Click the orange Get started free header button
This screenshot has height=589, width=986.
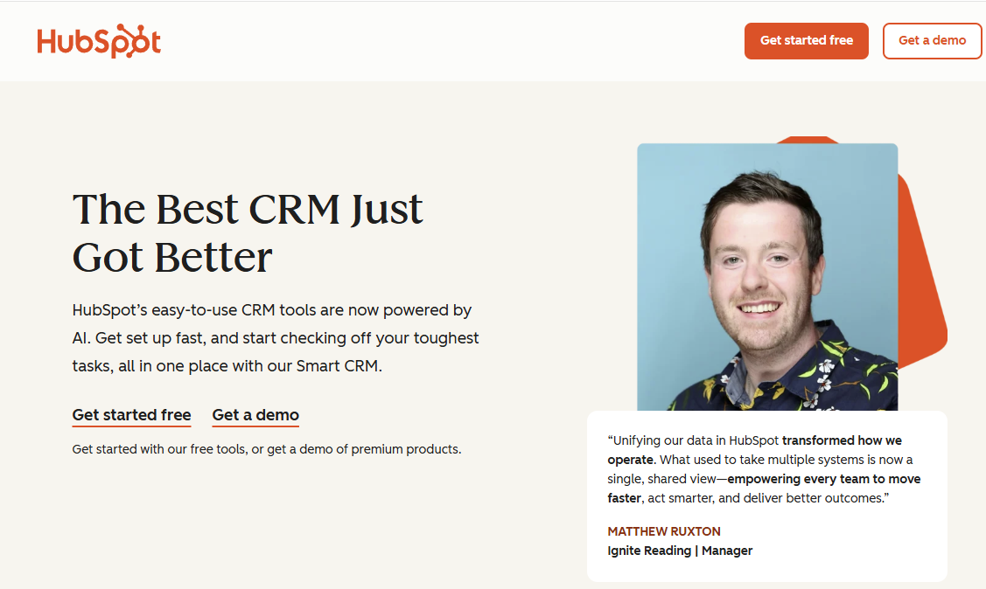pos(806,41)
